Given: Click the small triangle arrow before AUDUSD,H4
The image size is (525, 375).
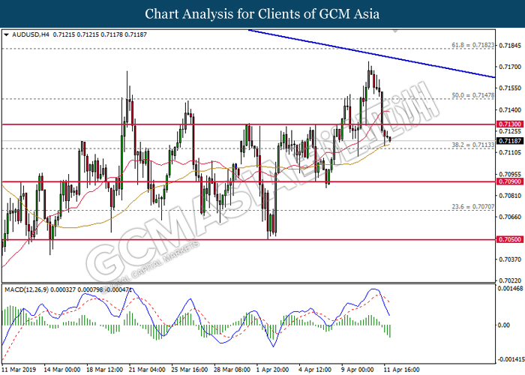Looking at the screenshot, I should (x=6, y=34).
